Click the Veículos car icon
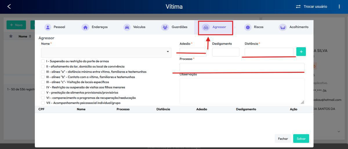The height and width of the screenshot is (149, 348). coord(127,27)
